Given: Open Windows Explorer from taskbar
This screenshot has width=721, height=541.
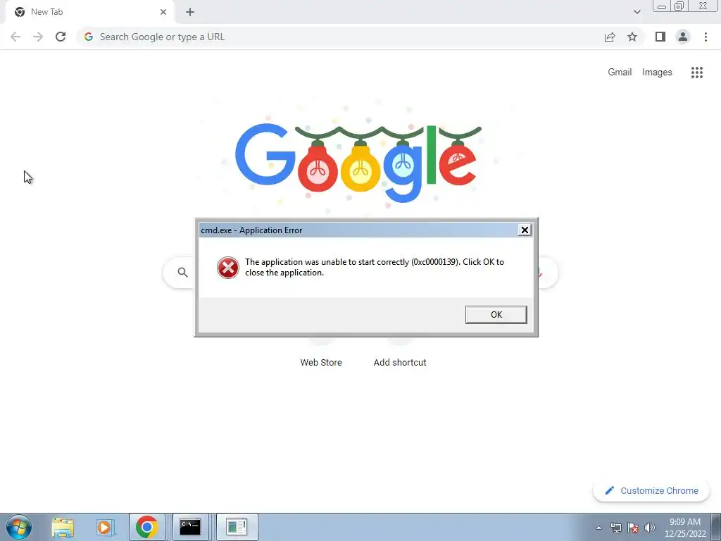Looking at the screenshot, I should click(63, 527).
